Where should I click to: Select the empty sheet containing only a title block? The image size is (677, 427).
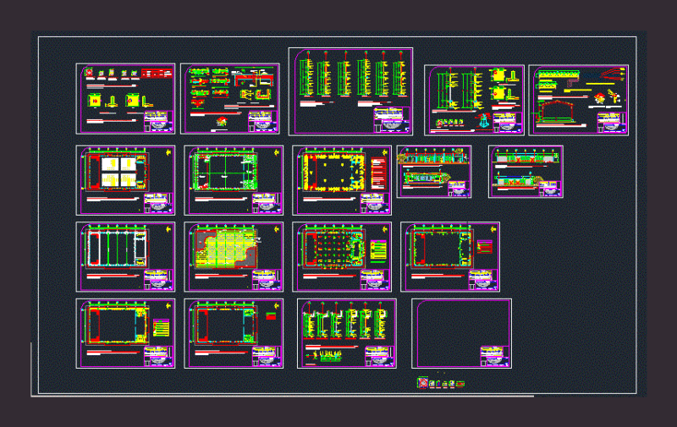click(x=461, y=333)
